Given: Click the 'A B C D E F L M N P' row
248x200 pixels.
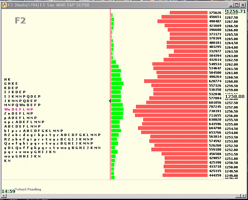Looking at the screenshot, I should point(22,127).
